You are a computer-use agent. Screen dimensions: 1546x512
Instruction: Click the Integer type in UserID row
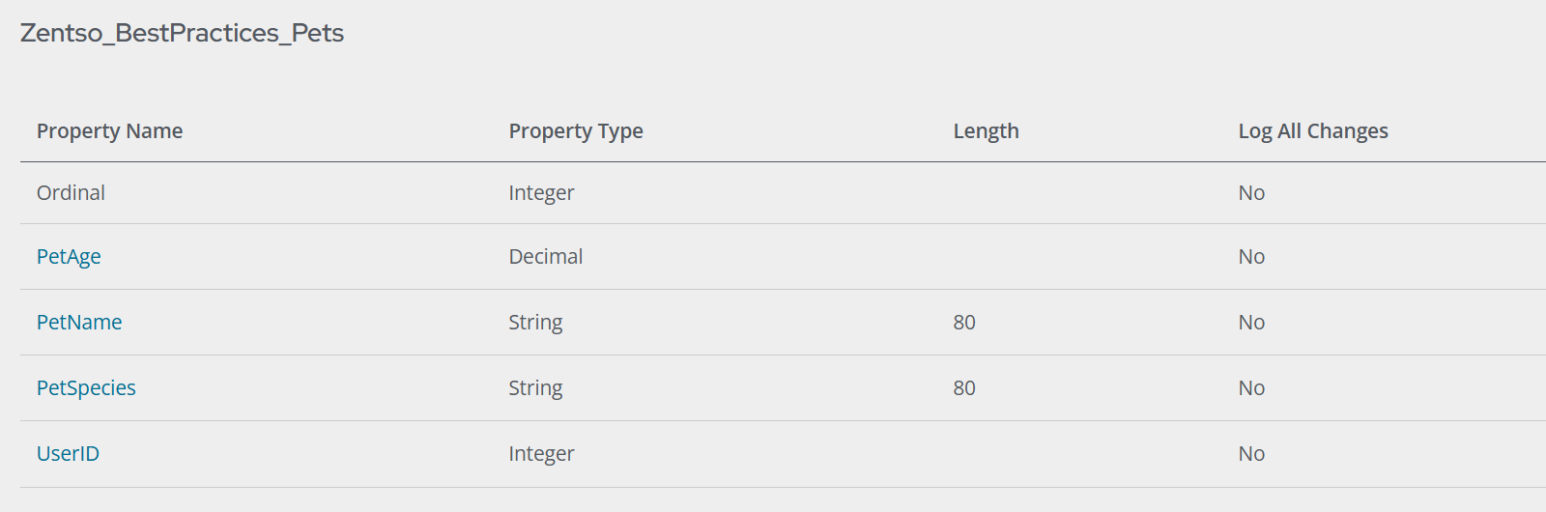541,454
